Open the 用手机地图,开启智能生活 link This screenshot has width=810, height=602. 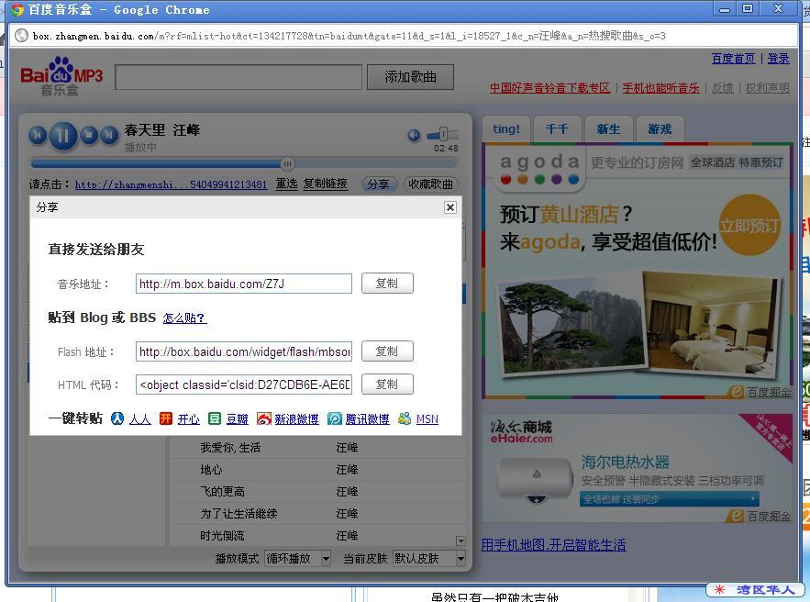tap(554, 544)
